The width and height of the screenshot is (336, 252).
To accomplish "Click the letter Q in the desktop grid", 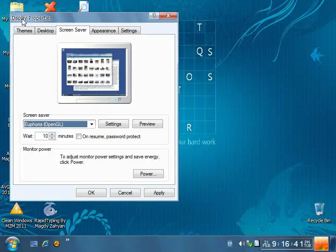I will click(199, 52).
